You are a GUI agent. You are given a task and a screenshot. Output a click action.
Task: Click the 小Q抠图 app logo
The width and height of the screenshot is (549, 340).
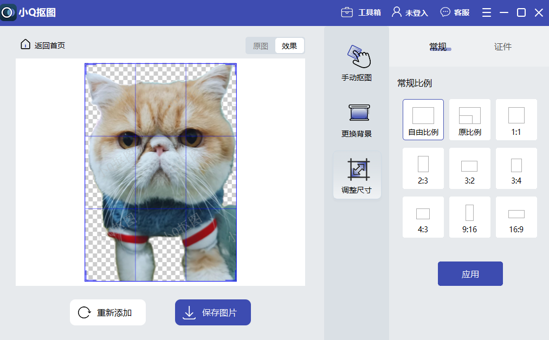click(8, 12)
